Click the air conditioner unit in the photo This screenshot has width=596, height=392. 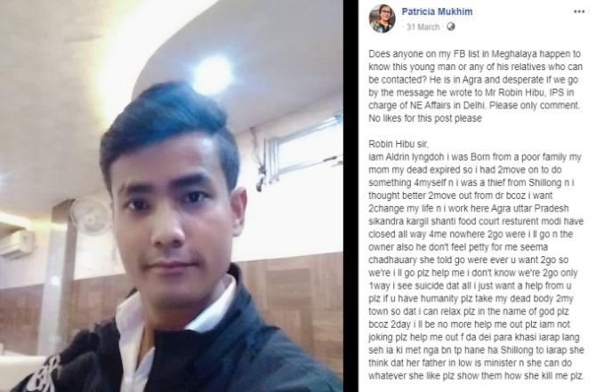(16, 243)
